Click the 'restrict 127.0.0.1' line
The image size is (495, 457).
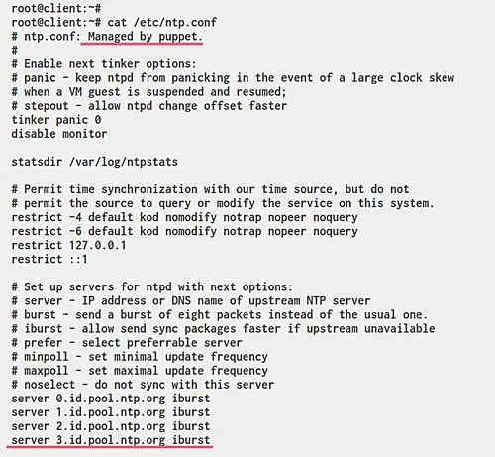pos(68,245)
